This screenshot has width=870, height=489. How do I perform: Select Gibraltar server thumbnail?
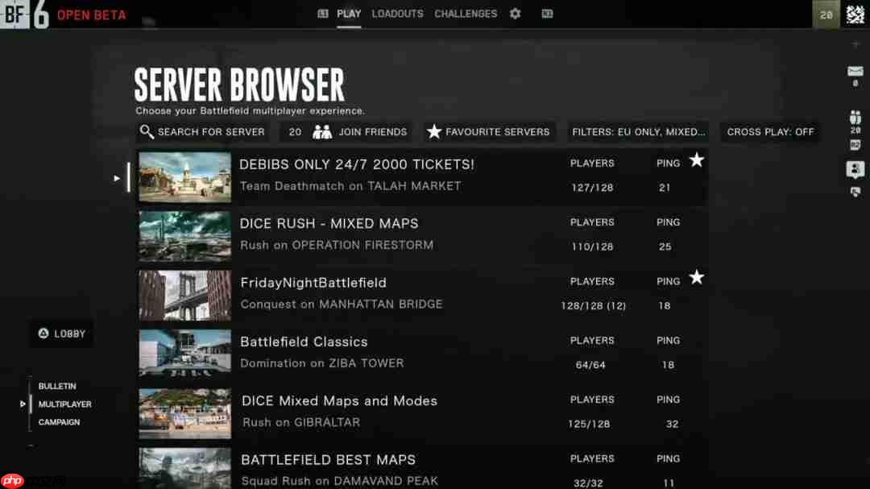pyautogui.click(x=184, y=413)
